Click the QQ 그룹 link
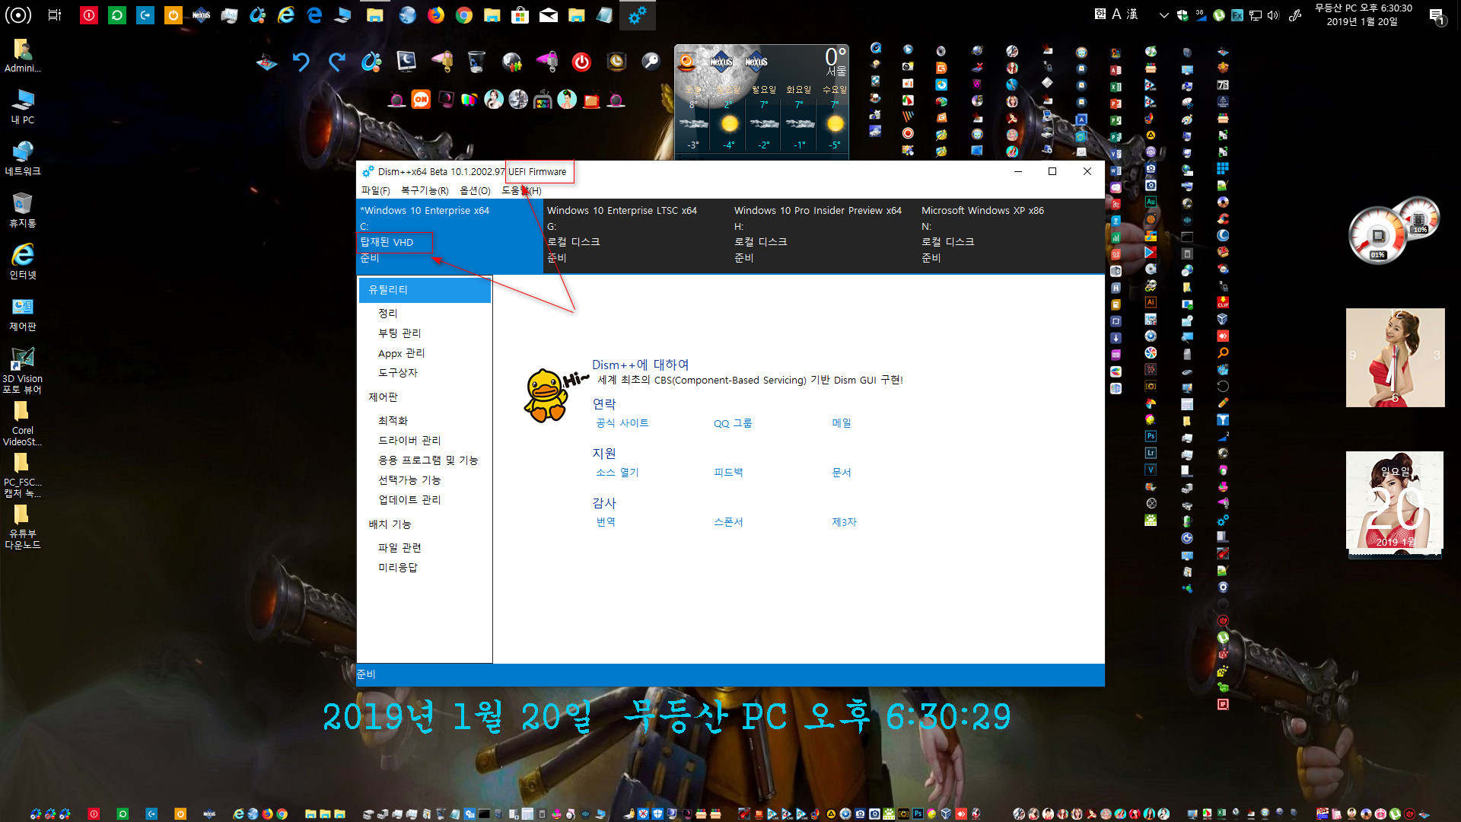Image resolution: width=1461 pixels, height=822 pixels. [x=733, y=423]
